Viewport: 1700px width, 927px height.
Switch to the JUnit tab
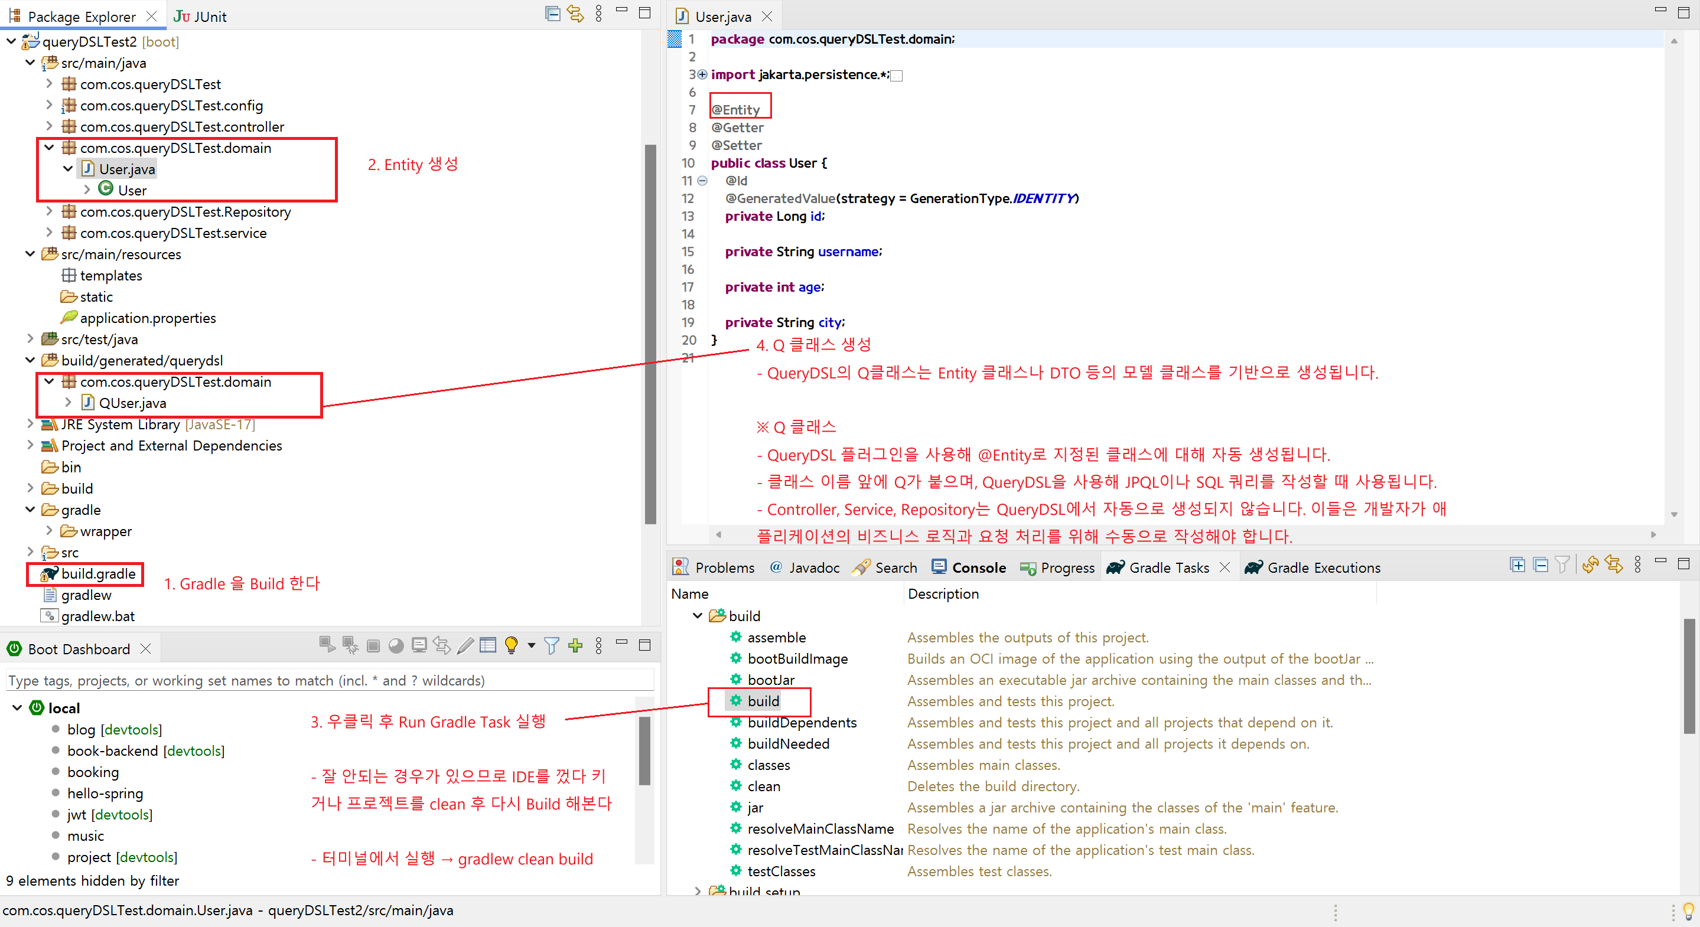[x=200, y=17]
